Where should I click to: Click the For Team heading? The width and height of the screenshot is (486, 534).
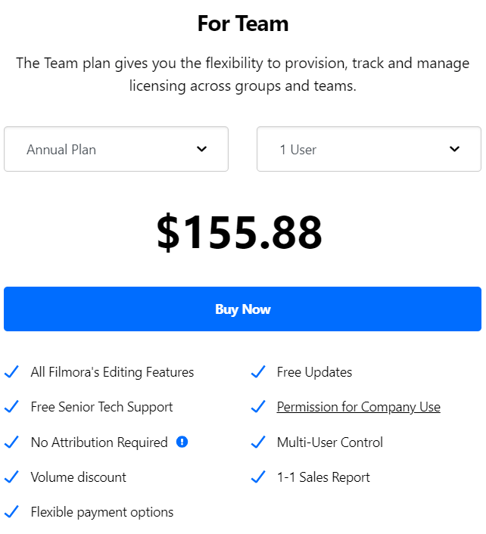point(242,23)
